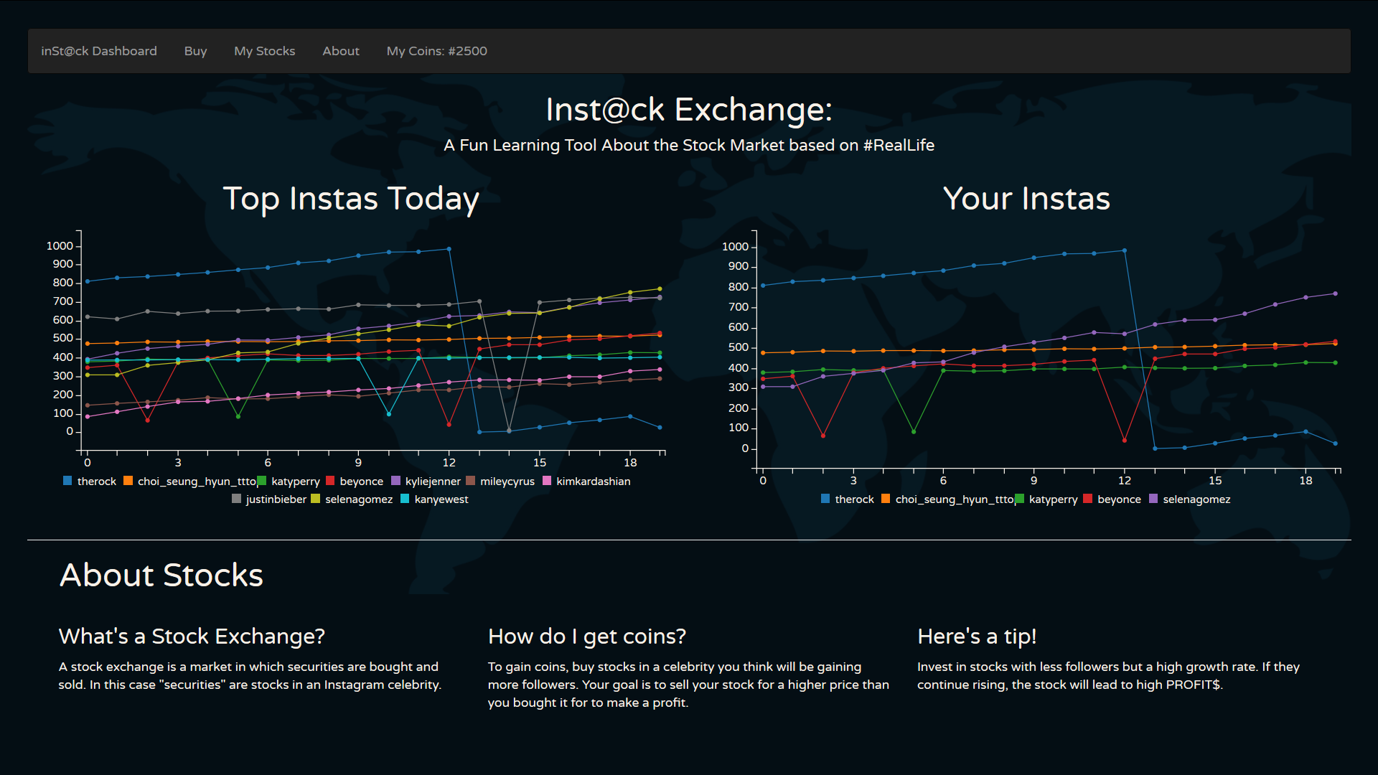Viewport: 1378px width, 775px height.
Task: Click therock blue legend swatch in Top Instas
Action: coord(67,481)
